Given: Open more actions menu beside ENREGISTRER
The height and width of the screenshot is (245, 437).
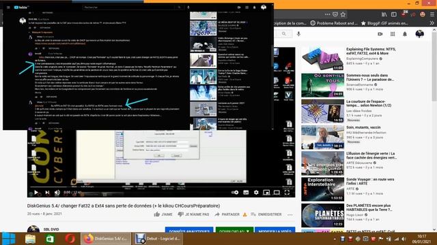Looking at the screenshot, I should (x=290, y=214).
